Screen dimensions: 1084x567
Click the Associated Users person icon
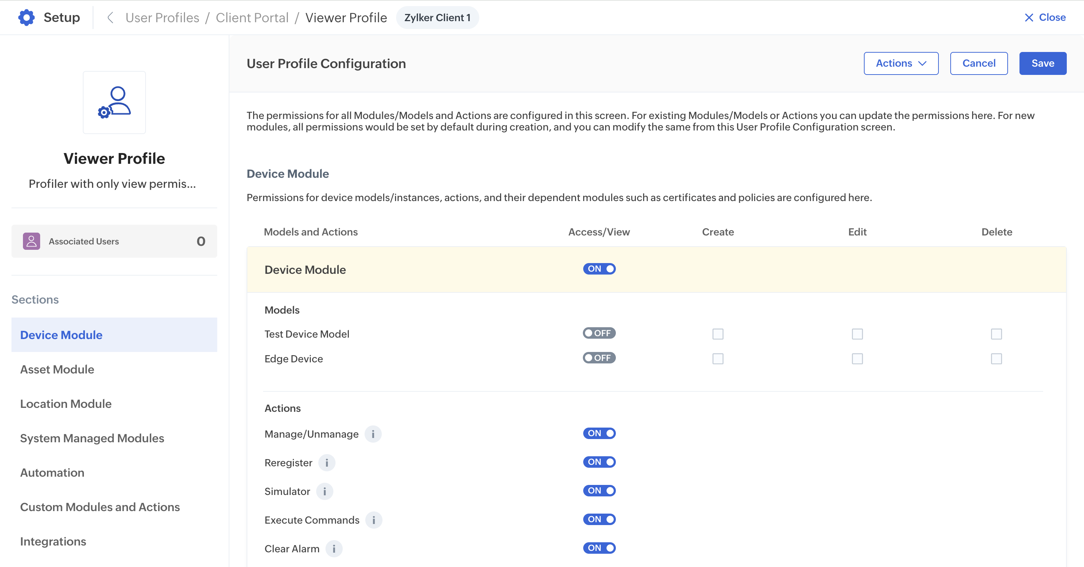coord(31,241)
